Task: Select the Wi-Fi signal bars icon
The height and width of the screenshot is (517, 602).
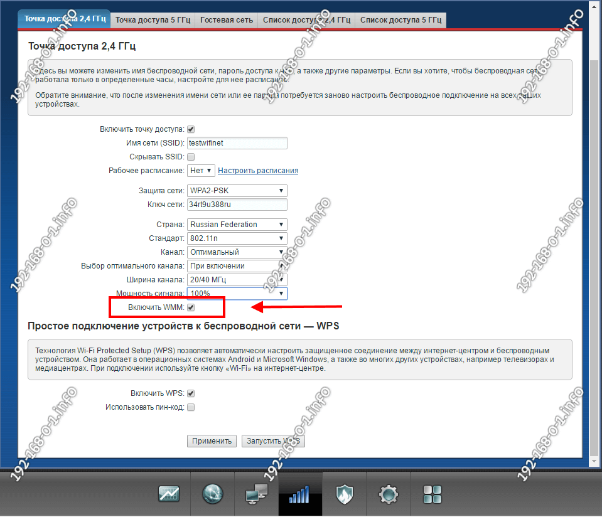Action: pyautogui.click(x=300, y=494)
